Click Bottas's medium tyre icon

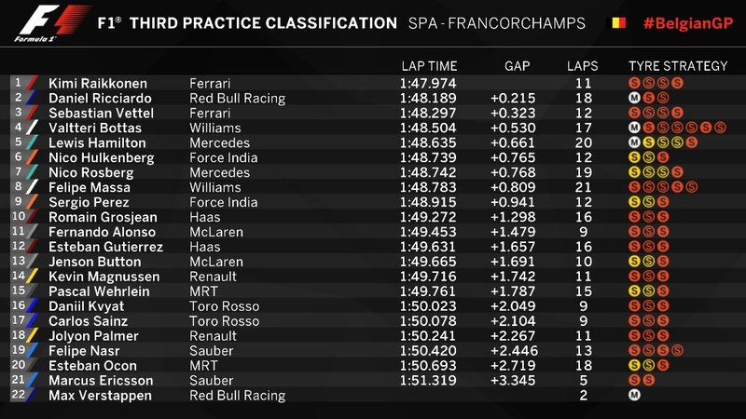pos(634,128)
